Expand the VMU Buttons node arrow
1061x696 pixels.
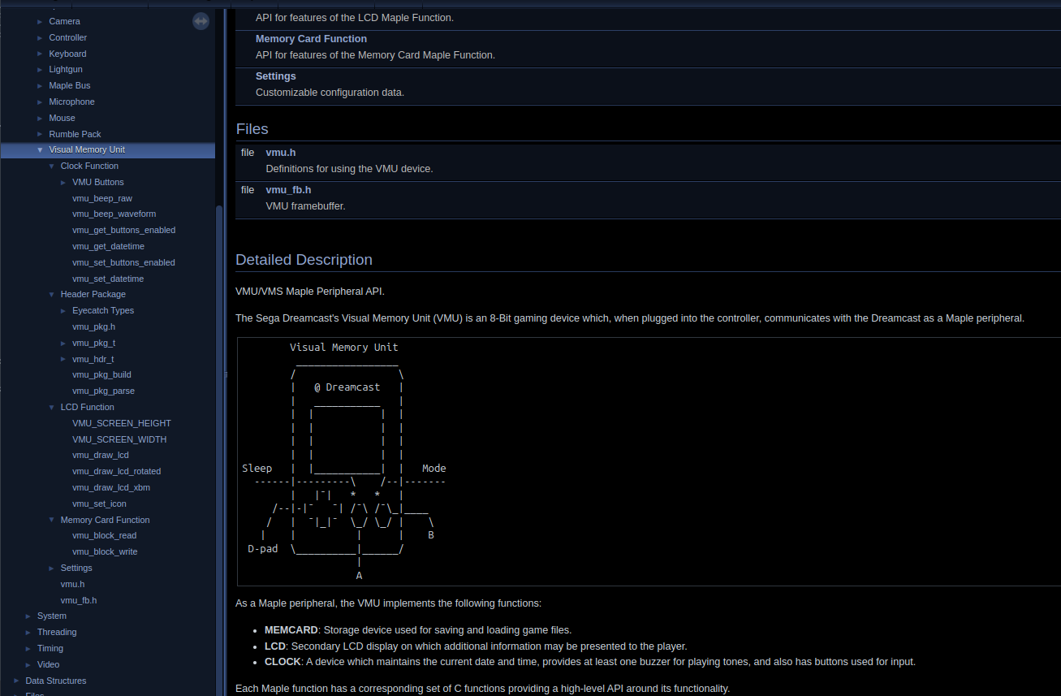(63, 182)
